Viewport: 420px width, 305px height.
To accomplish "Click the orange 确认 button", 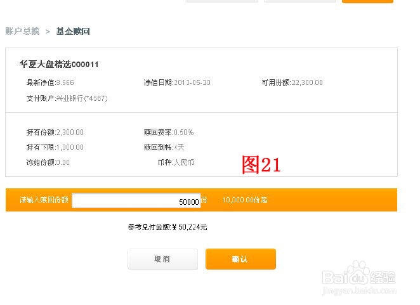I will pyautogui.click(x=240, y=259).
